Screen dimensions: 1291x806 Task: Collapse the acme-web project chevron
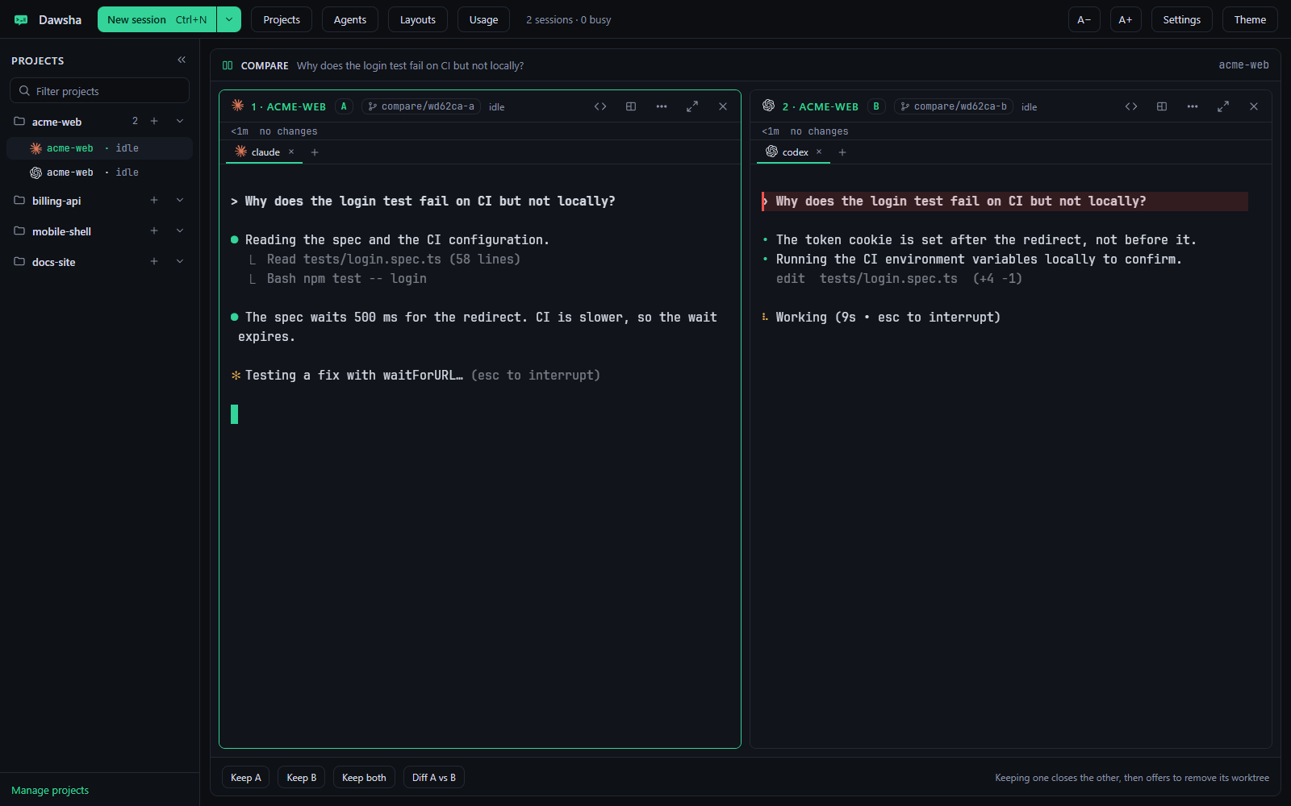coord(180,121)
